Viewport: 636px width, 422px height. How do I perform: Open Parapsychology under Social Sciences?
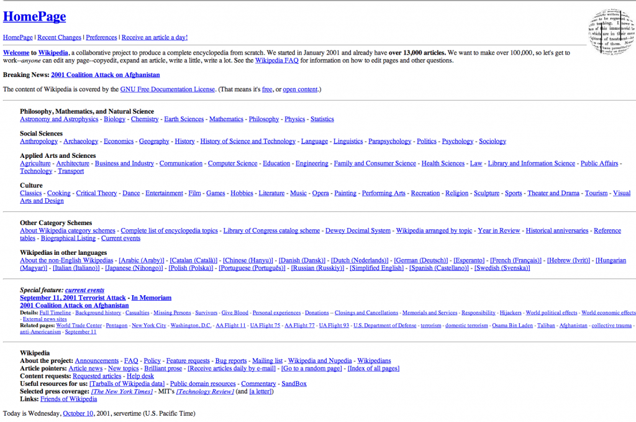390,141
